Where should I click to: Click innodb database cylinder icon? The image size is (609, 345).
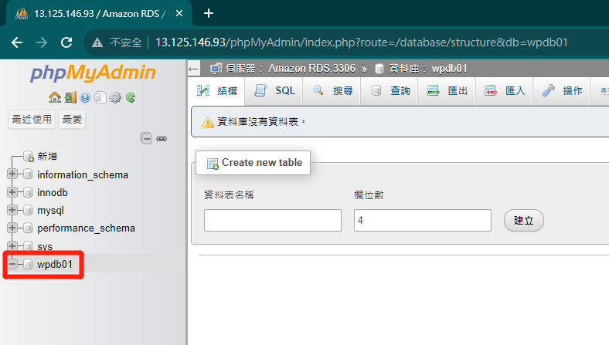pyautogui.click(x=28, y=192)
